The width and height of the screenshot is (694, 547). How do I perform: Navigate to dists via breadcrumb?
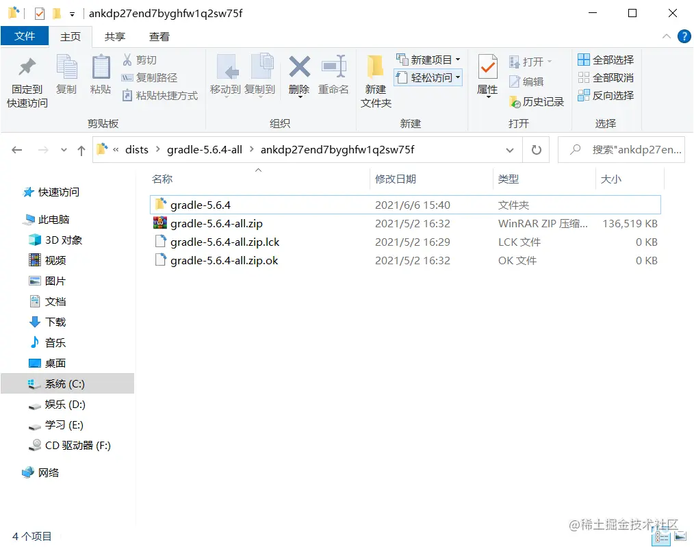(136, 149)
